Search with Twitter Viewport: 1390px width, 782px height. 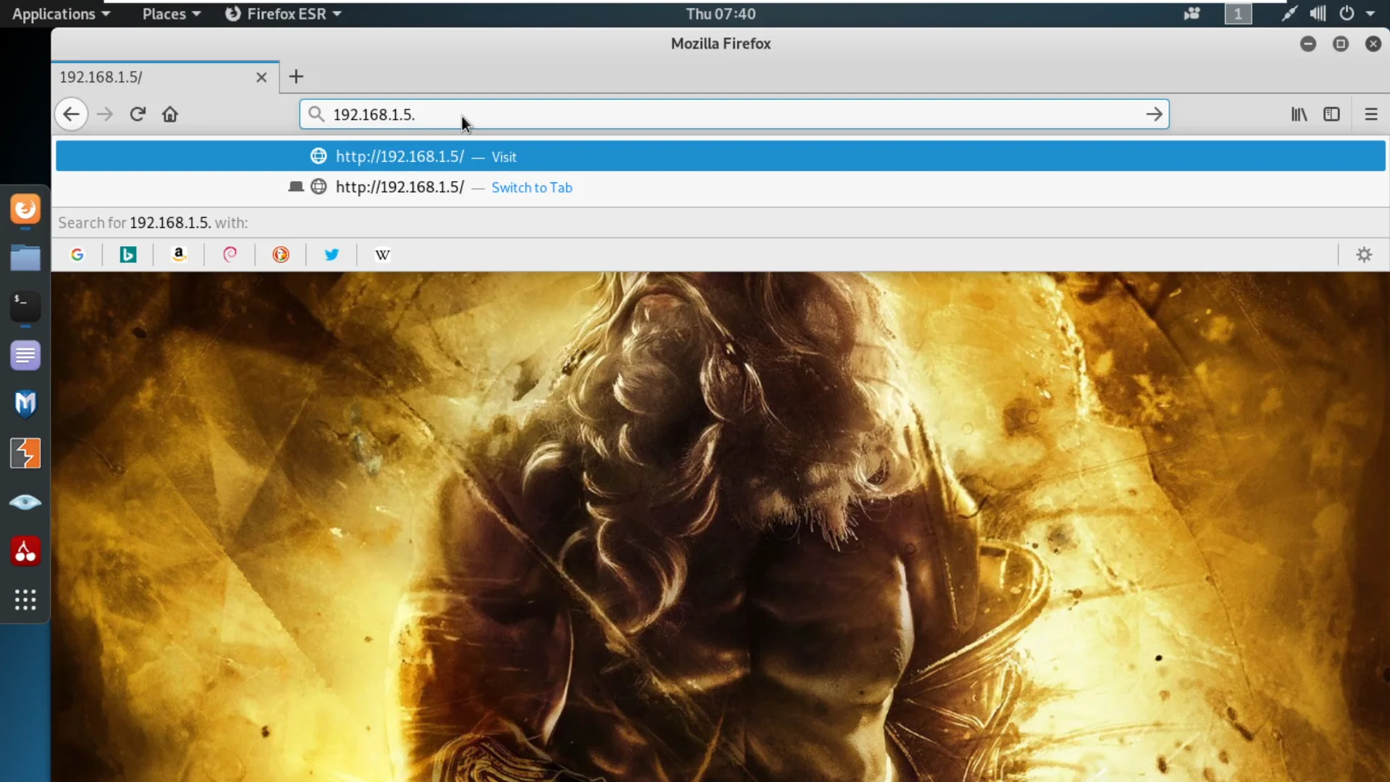(x=332, y=254)
